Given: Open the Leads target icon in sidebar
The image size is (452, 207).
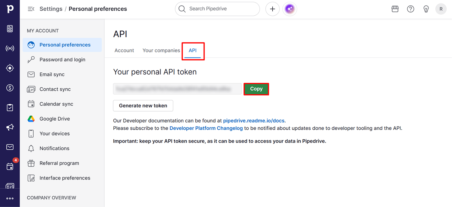Looking at the screenshot, I should click(10, 68).
